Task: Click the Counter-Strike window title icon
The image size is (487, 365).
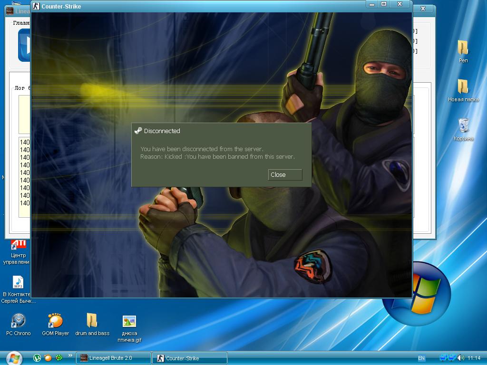Action: point(36,6)
